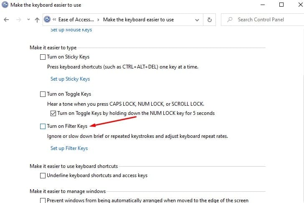Minimize the Control Panel window
Viewport: 304px width, 203px height.
tap(263, 5)
